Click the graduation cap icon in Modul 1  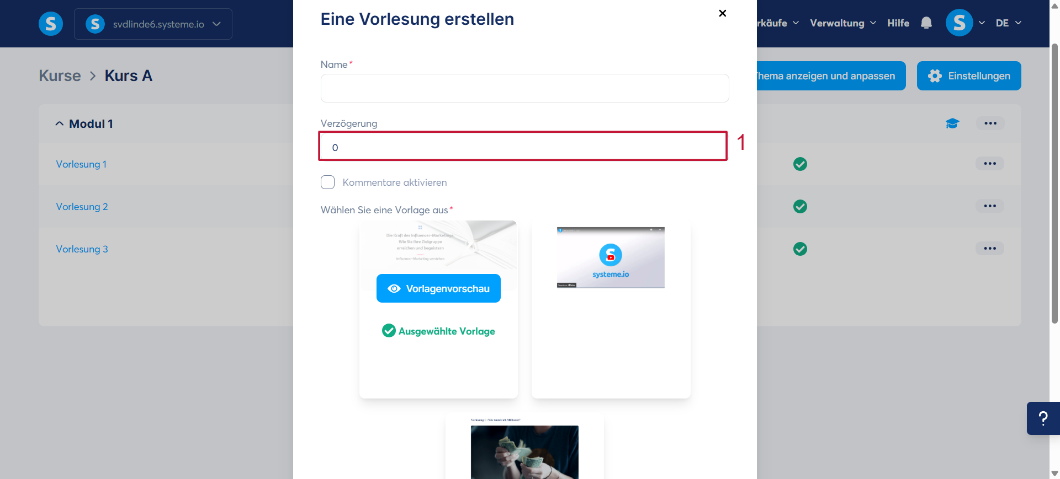tap(952, 123)
